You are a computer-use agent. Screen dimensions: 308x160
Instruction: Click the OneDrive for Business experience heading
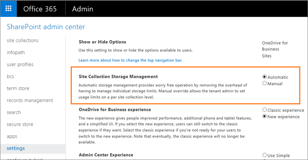tap(115, 110)
